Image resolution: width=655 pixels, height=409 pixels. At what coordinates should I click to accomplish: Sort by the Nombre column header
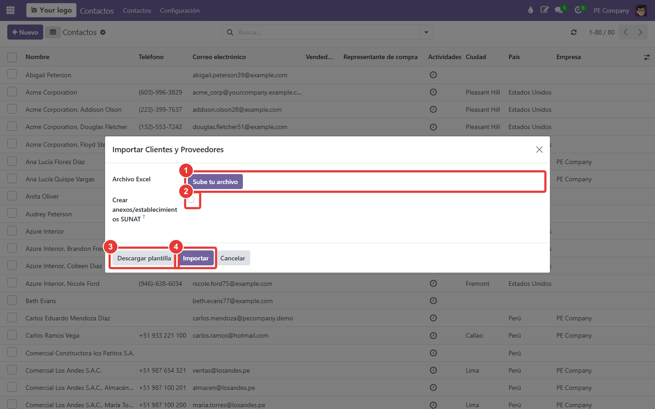pos(38,57)
